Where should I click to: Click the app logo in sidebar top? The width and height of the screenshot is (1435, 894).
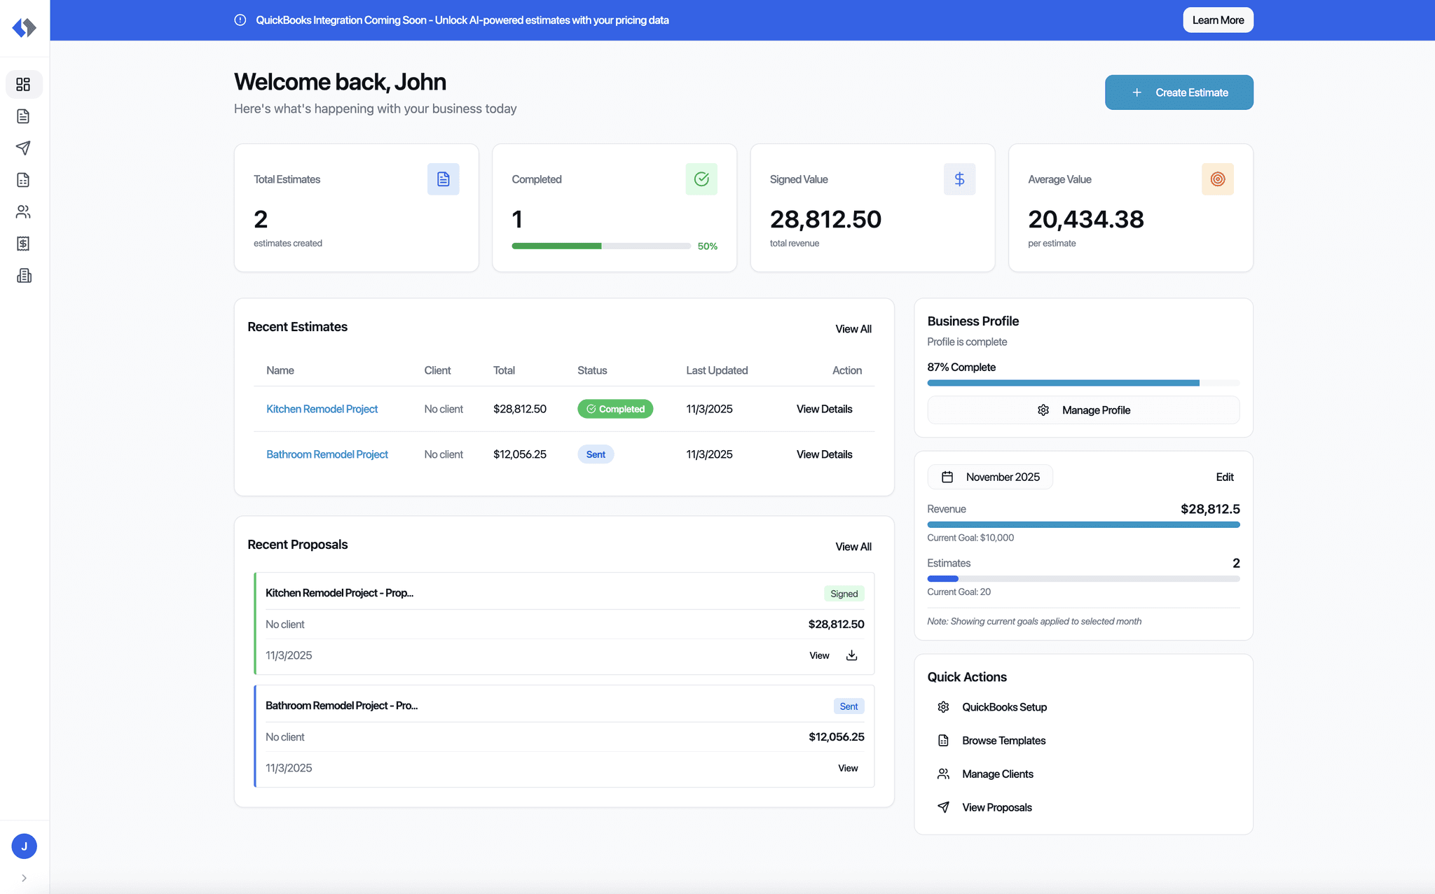click(x=24, y=27)
